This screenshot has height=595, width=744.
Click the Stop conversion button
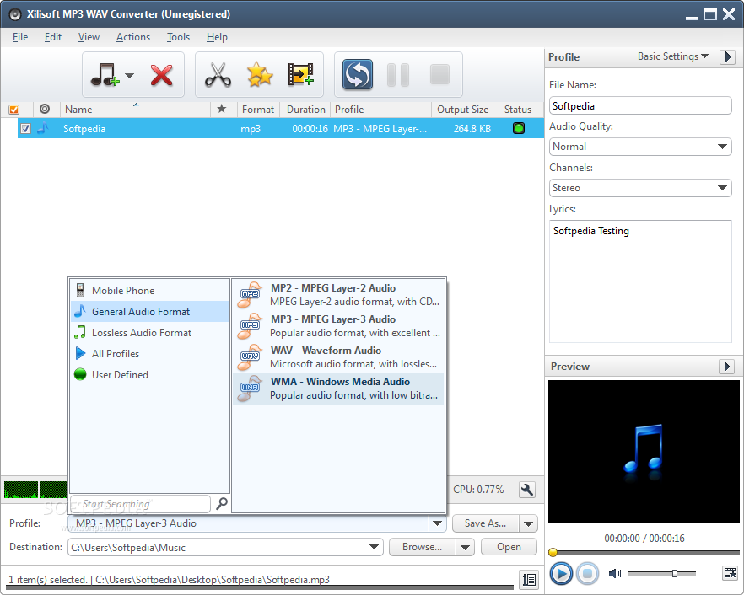439,75
